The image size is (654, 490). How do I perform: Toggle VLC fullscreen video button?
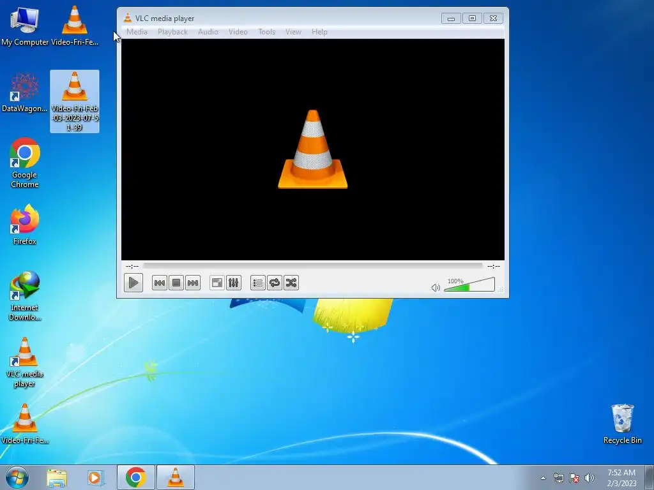tap(217, 283)
